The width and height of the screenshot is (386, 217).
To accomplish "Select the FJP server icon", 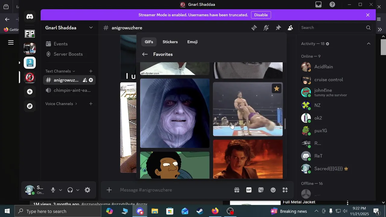I will [x=30, y=34].
